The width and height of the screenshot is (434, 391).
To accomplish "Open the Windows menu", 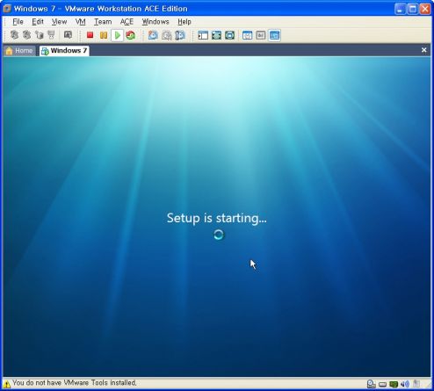I will [156, 22].
